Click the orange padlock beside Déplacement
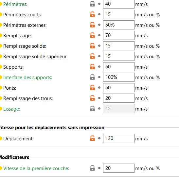 [x=92, y=138]
